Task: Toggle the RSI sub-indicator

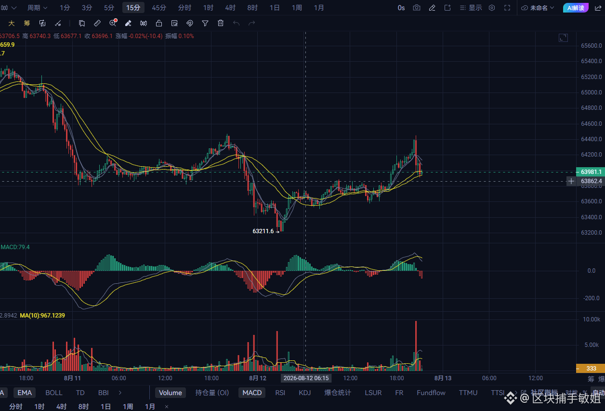Action: (x=280, y=393)
